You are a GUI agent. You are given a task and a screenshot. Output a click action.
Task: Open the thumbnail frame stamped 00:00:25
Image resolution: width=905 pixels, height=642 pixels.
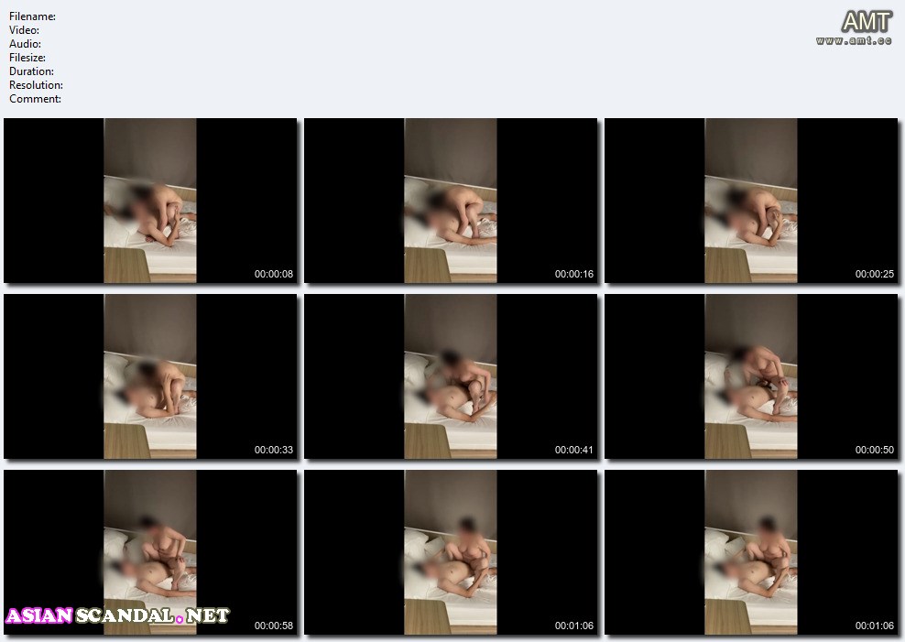coord(751,201)
